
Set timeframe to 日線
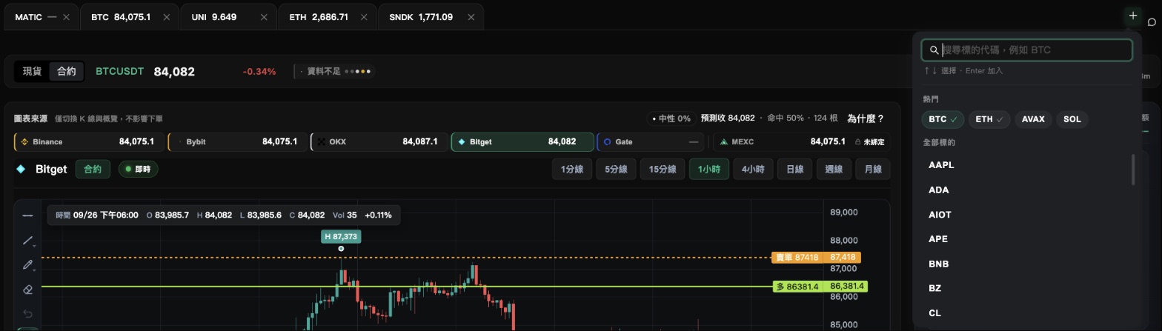(x=794, y=170)
